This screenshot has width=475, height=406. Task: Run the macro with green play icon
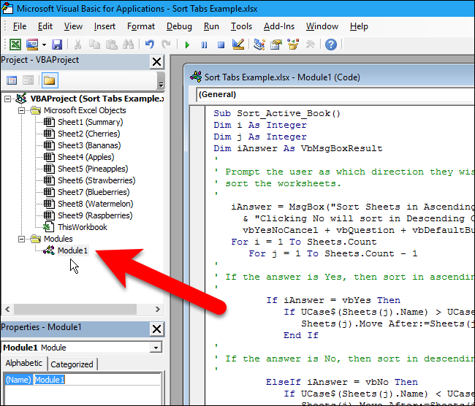(187, 45)
